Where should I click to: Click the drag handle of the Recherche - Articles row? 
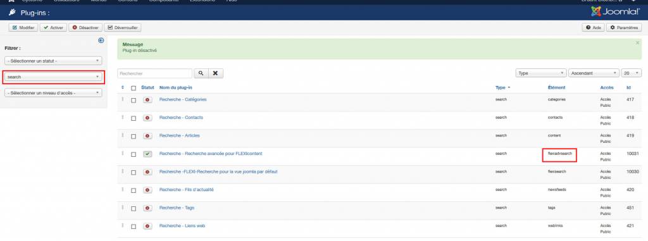point(122,135)
